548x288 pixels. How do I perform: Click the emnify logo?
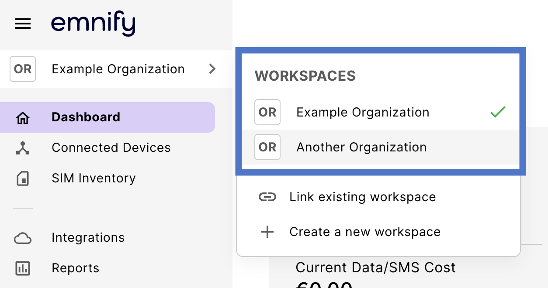[93, 24]
